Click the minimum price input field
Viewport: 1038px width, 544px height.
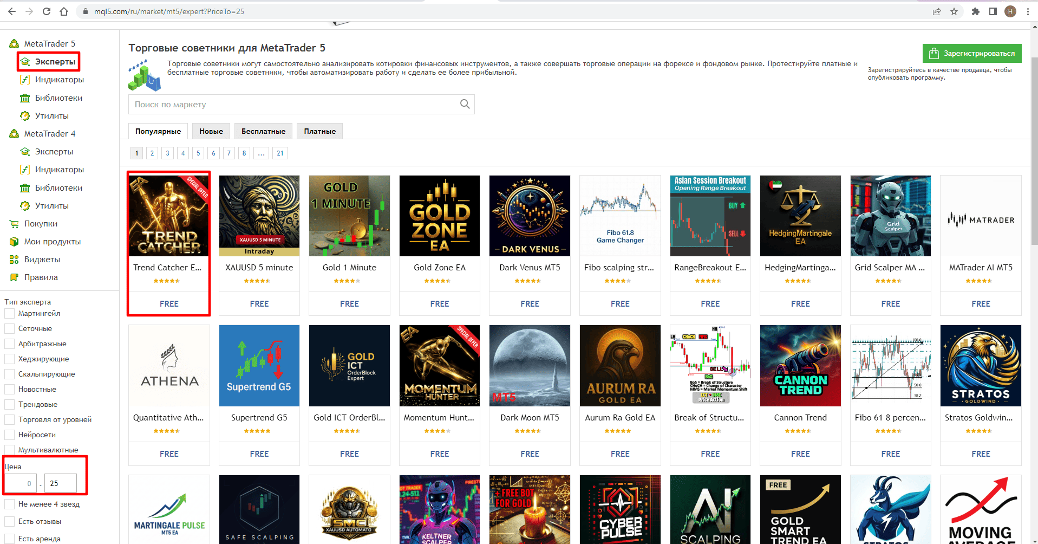point(21,483)
